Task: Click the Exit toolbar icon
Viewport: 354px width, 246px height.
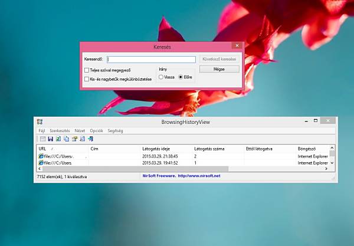Action: [x=90, y=139]
